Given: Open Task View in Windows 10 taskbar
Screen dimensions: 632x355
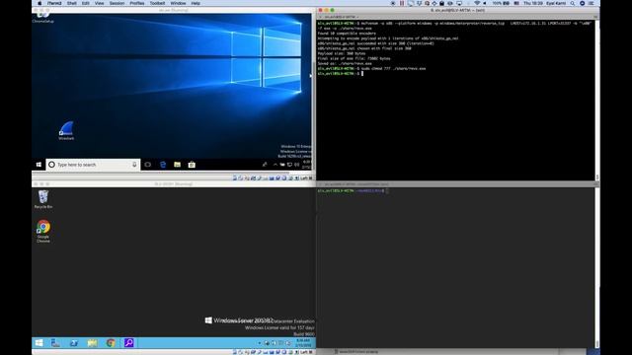Looking at the screenshot, I should tap(148, 165).
